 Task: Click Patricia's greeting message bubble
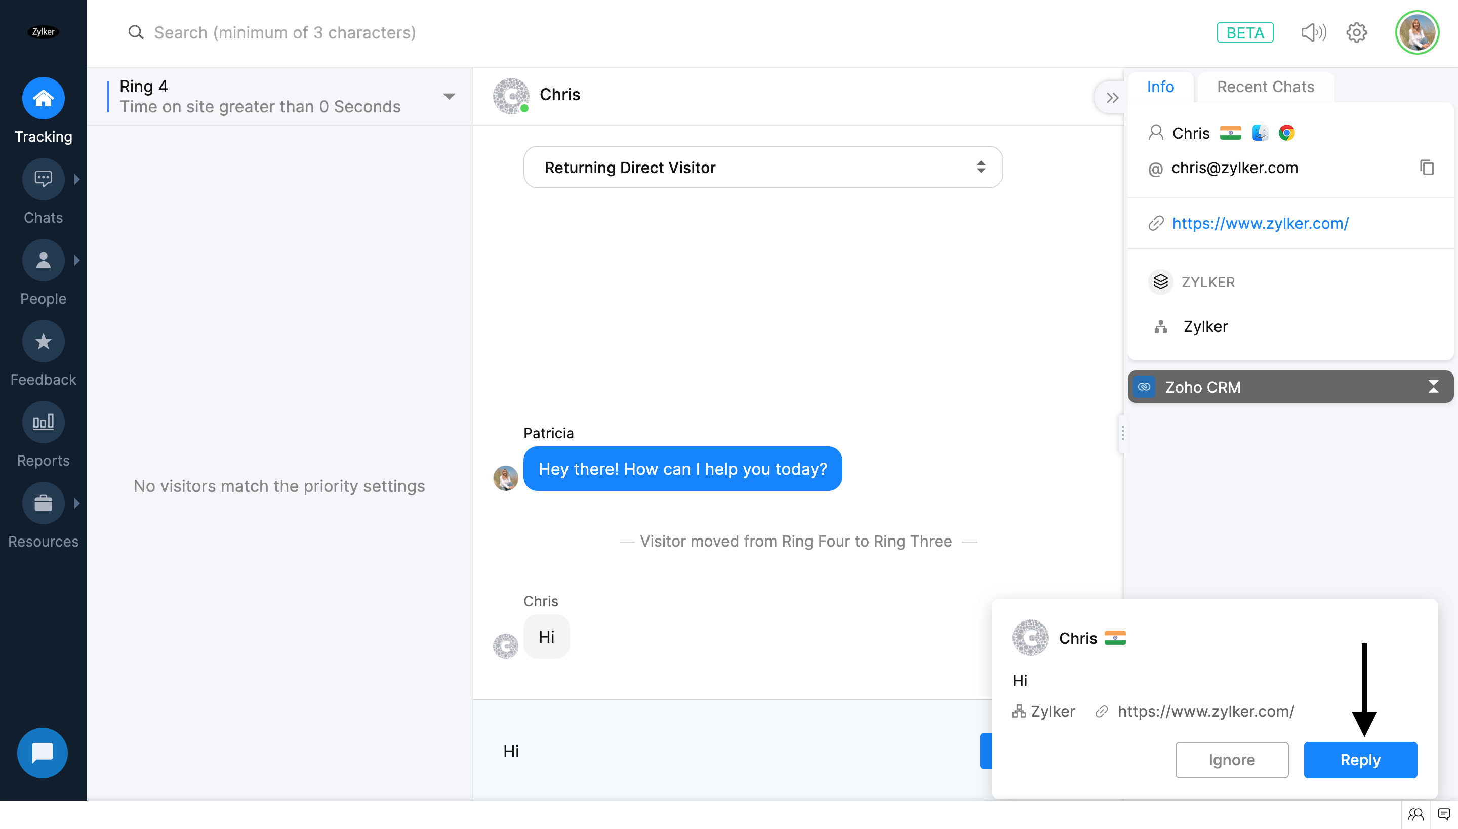682,469
